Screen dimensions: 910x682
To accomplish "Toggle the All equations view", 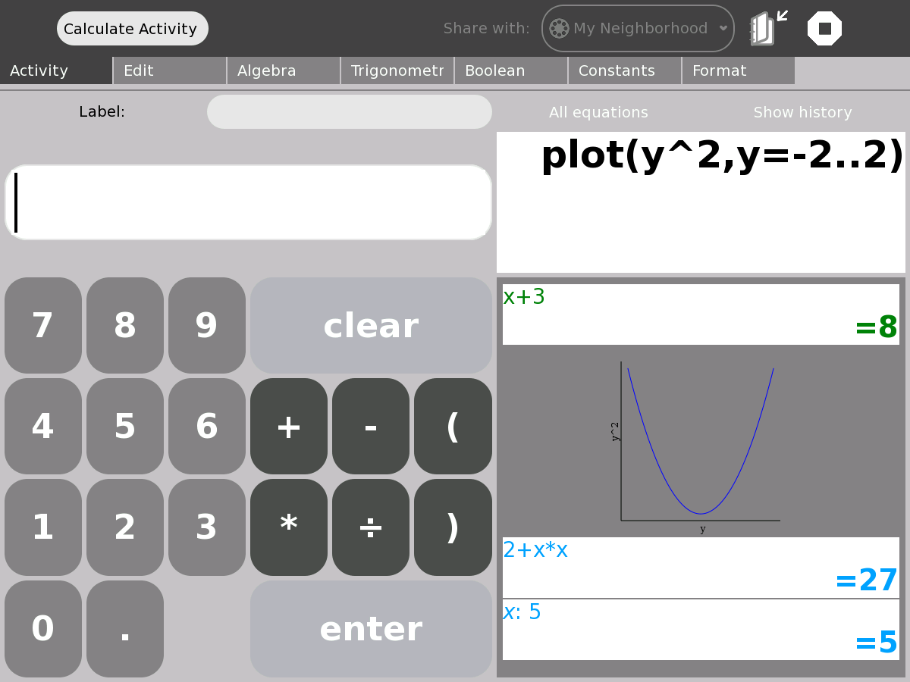I will 598,113.
